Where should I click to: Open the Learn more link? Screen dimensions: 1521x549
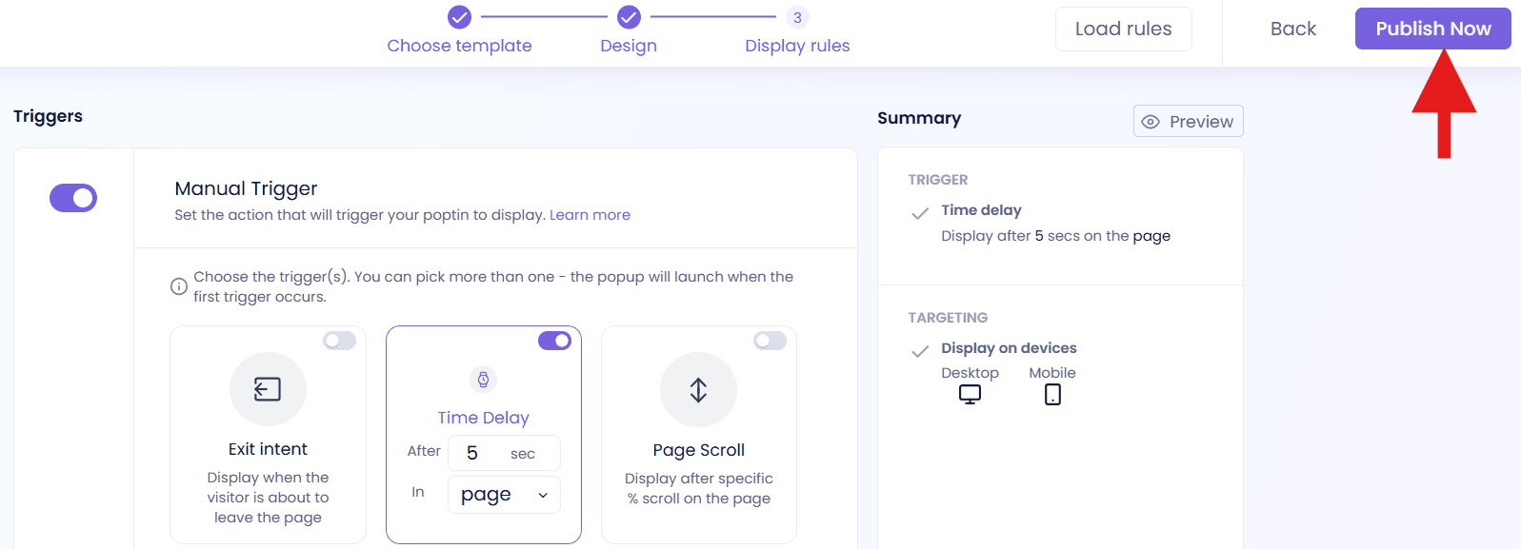(590, 215)
